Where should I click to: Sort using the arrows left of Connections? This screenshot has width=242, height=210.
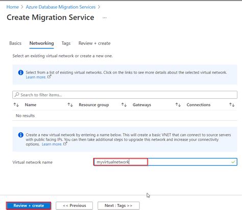(x=178, y=104)
